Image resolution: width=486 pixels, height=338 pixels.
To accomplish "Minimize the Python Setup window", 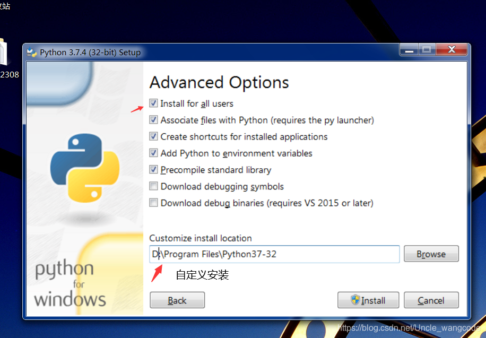I will (x=409, y=50).
